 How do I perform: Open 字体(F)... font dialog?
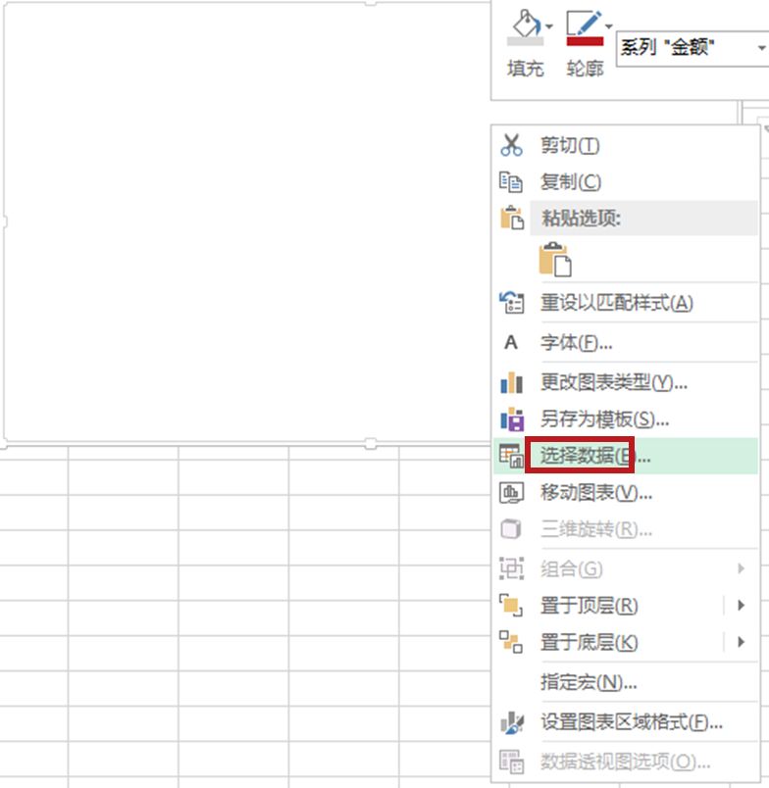626,342
